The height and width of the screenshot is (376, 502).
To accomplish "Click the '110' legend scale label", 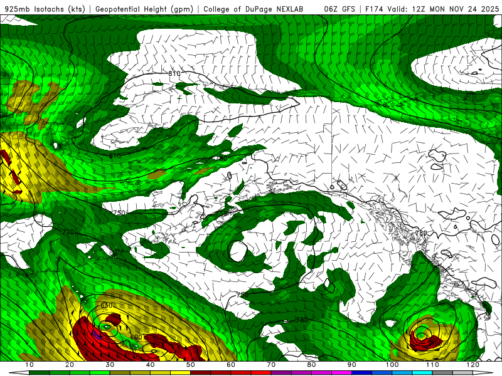I will (432, 365).
